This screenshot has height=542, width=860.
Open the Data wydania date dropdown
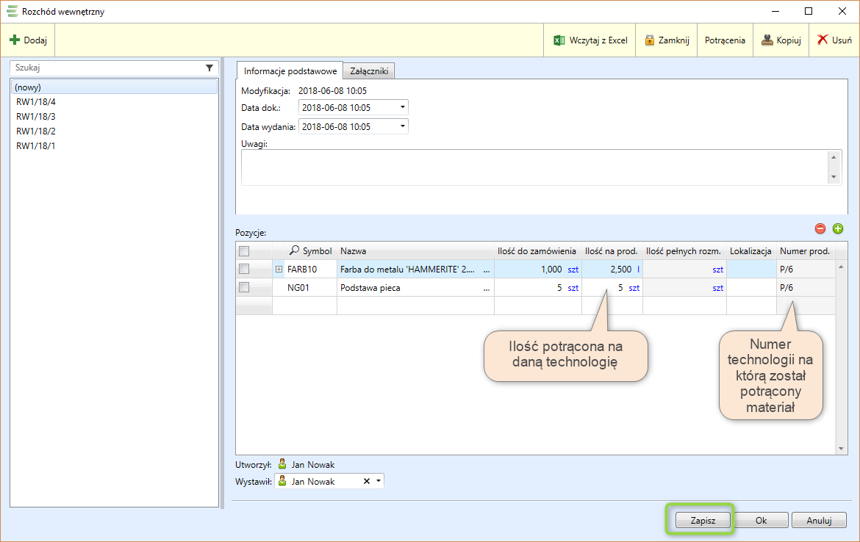click(402, 126)
